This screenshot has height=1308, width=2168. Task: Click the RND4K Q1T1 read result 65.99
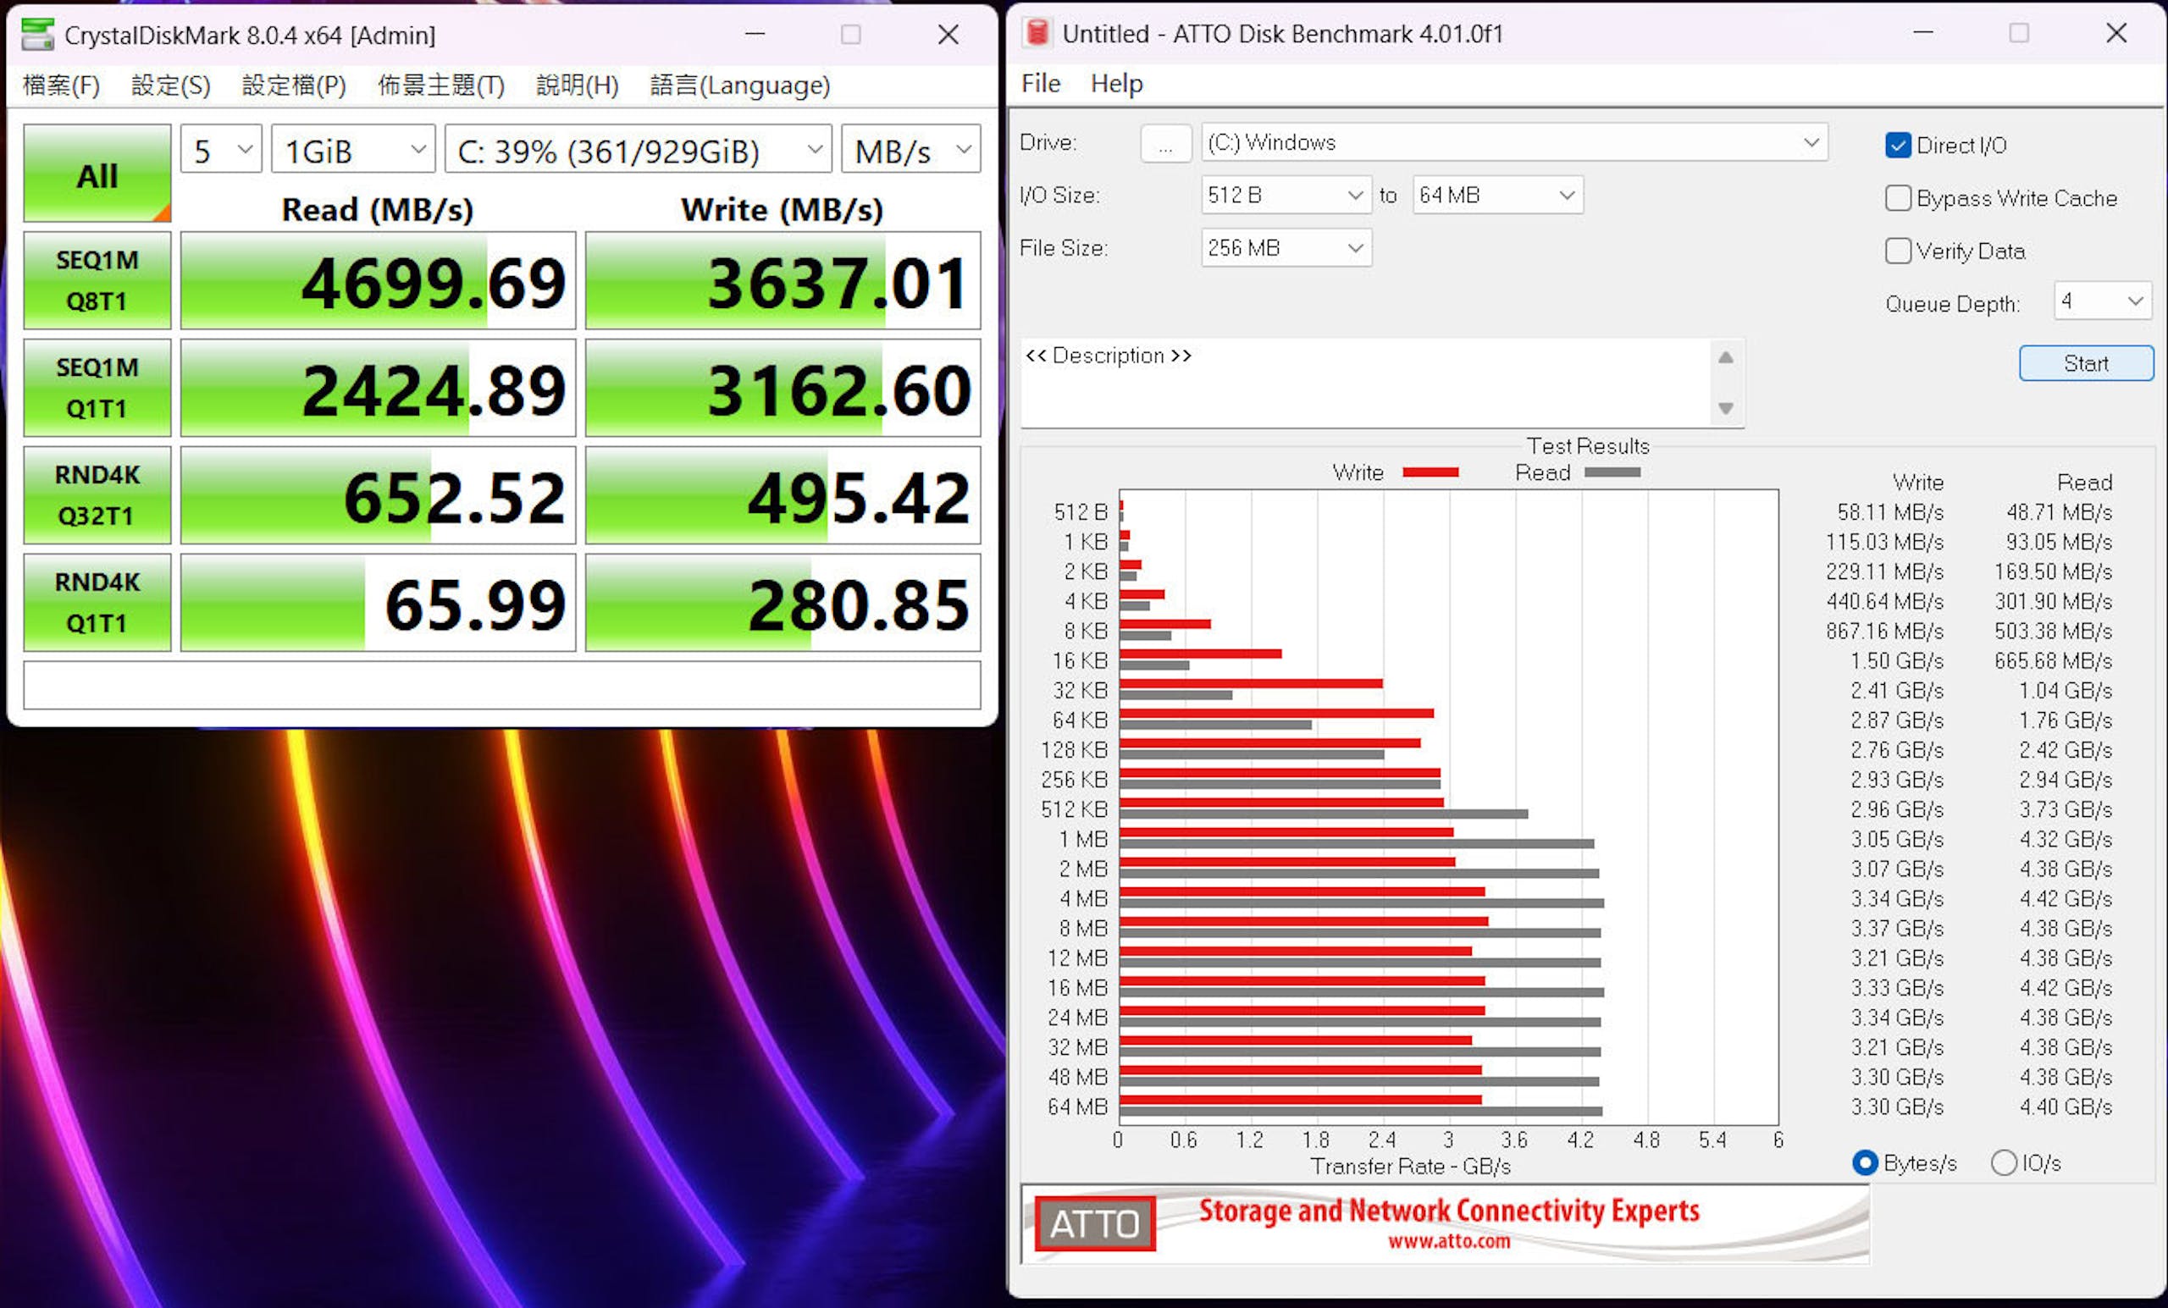coord(379,603)
